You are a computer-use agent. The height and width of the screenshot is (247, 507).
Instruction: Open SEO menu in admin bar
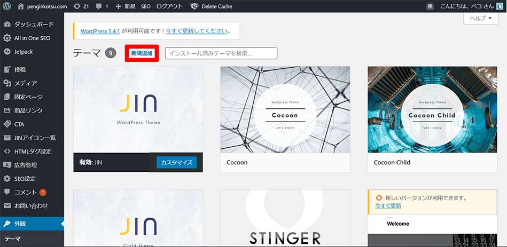click(145, 6)
